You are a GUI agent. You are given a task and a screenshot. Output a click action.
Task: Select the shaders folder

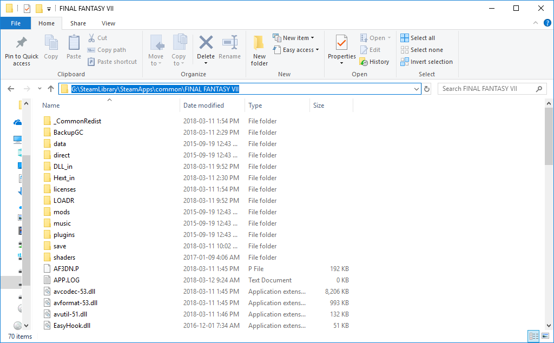(x=64, y=258)
